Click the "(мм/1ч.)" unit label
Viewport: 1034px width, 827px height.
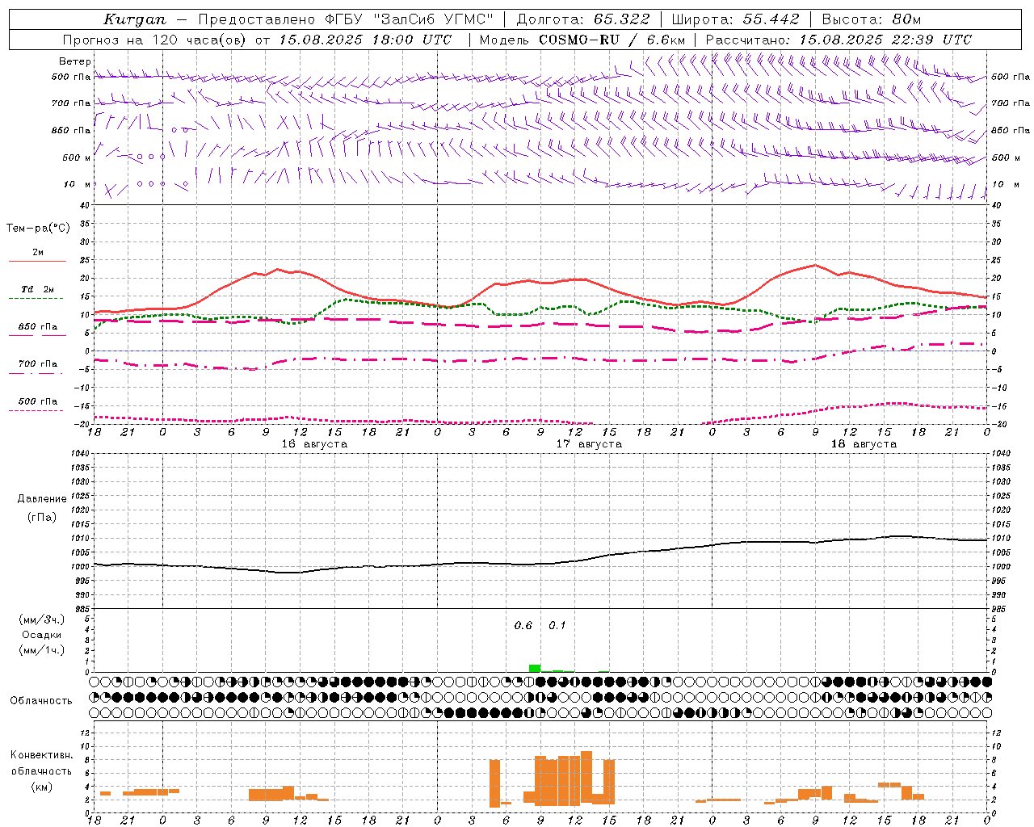(42, 650)
